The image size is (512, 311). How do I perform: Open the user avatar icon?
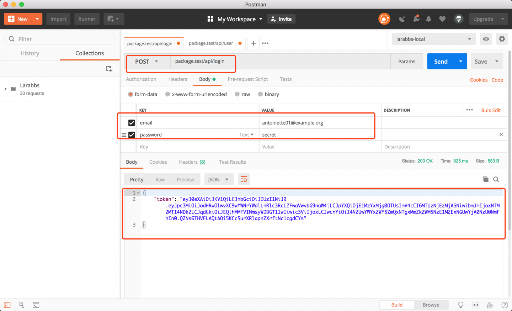[459, 19]
